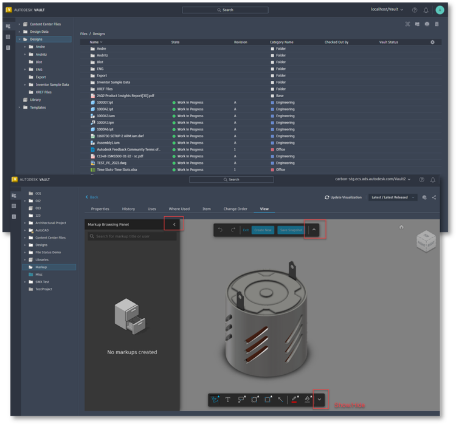
Task: Switch to the History tab
Action: 128,209
